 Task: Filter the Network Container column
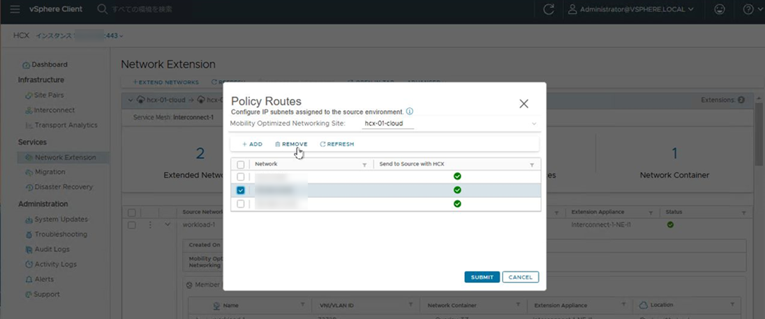[x=517, y=304]
